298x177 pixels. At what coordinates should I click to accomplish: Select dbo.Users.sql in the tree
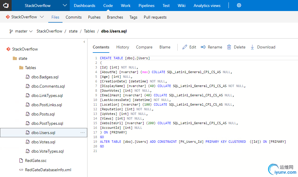(44, 133)
